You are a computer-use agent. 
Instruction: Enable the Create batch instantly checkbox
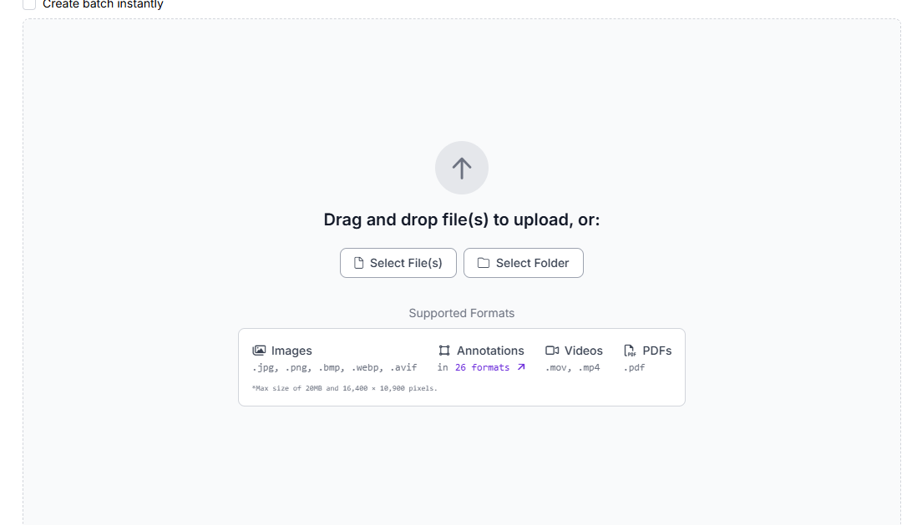pos(29,4)
